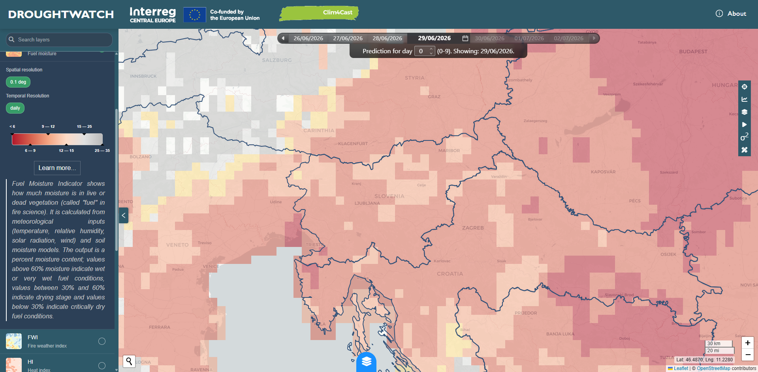Click the magnifier search button on the map

click(x=129, y=361)
